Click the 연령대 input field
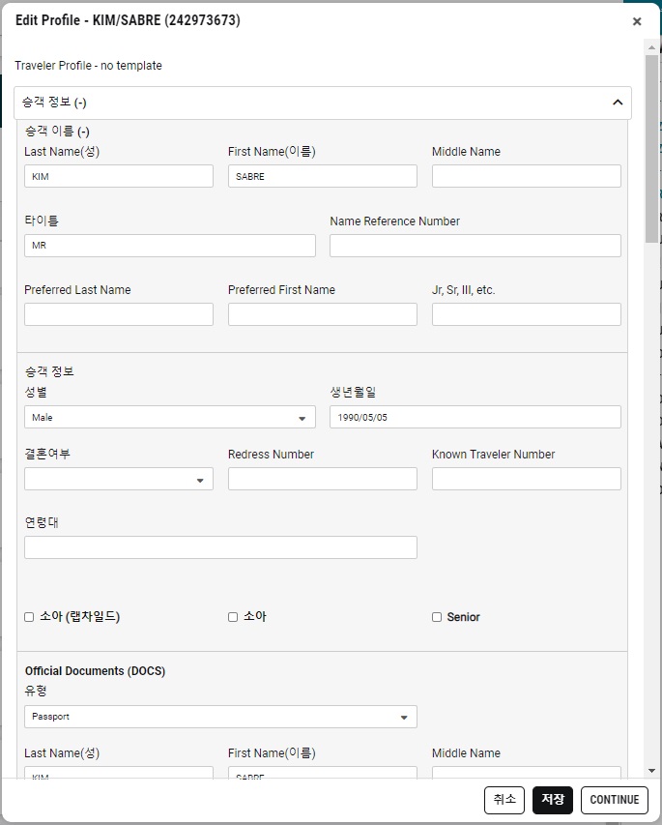 coord(221,547)
